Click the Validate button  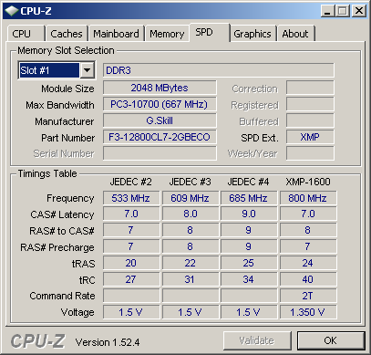pos(257,340)
